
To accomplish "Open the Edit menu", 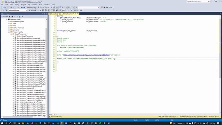I will coord(7,5).
